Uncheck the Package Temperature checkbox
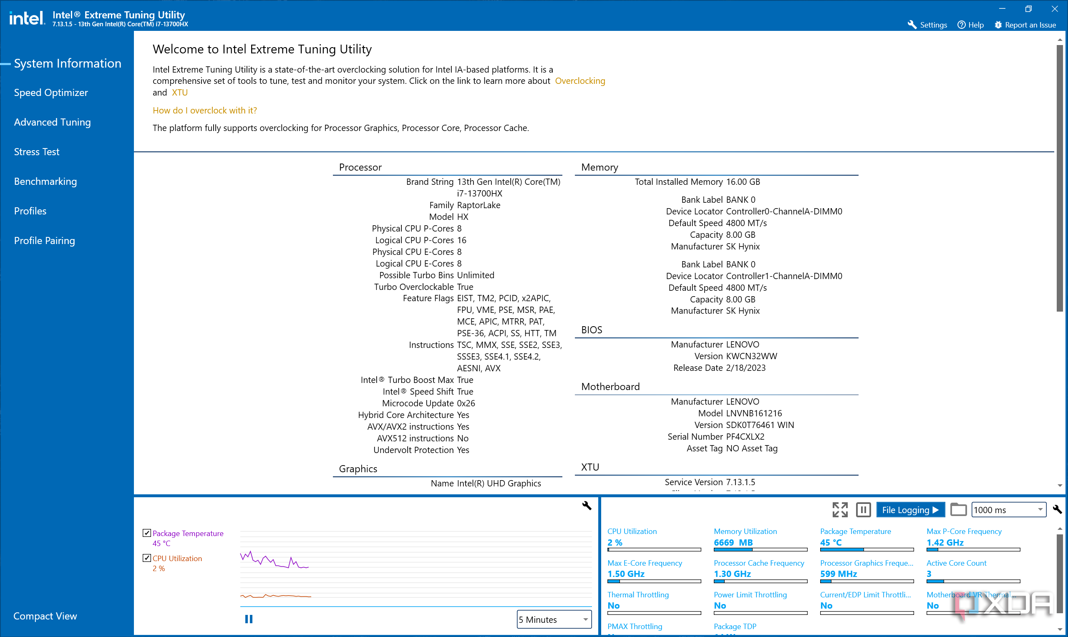 click(x=147, y=533)
